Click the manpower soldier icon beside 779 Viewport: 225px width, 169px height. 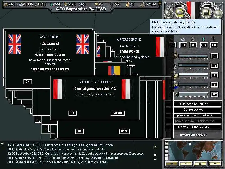[112, 5]
